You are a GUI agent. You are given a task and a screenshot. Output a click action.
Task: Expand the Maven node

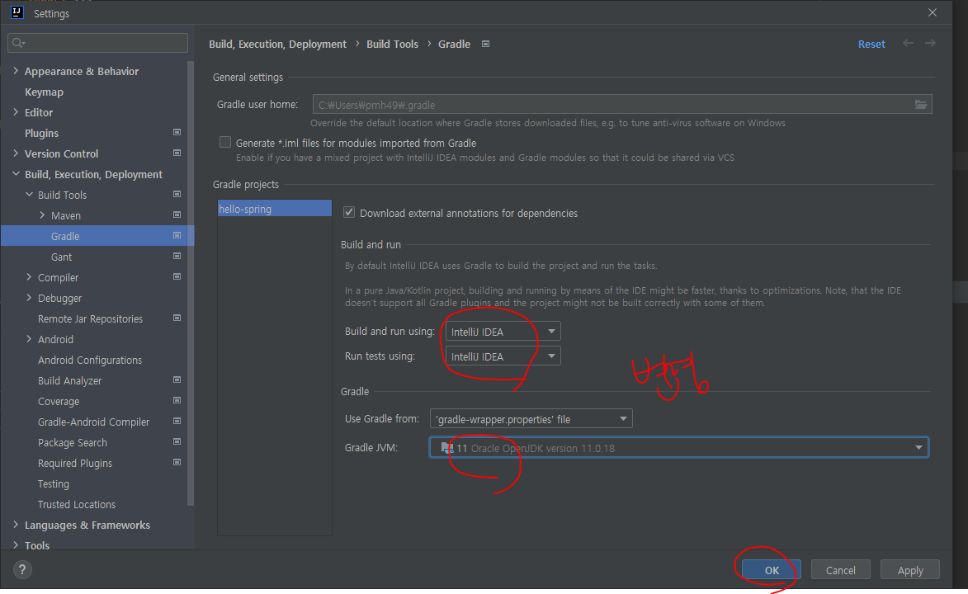click(42, 214)
